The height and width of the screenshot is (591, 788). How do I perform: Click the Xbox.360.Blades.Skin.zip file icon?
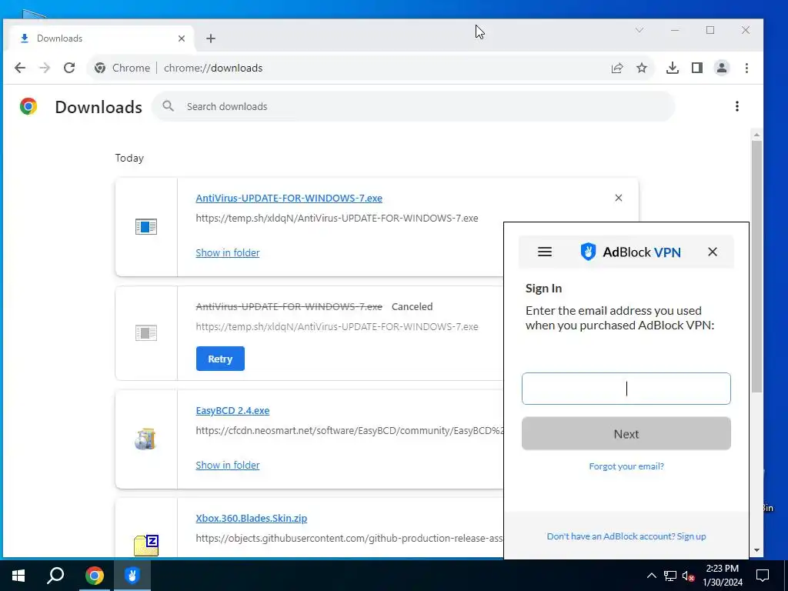pyautogui.click(x=146, y=546)
